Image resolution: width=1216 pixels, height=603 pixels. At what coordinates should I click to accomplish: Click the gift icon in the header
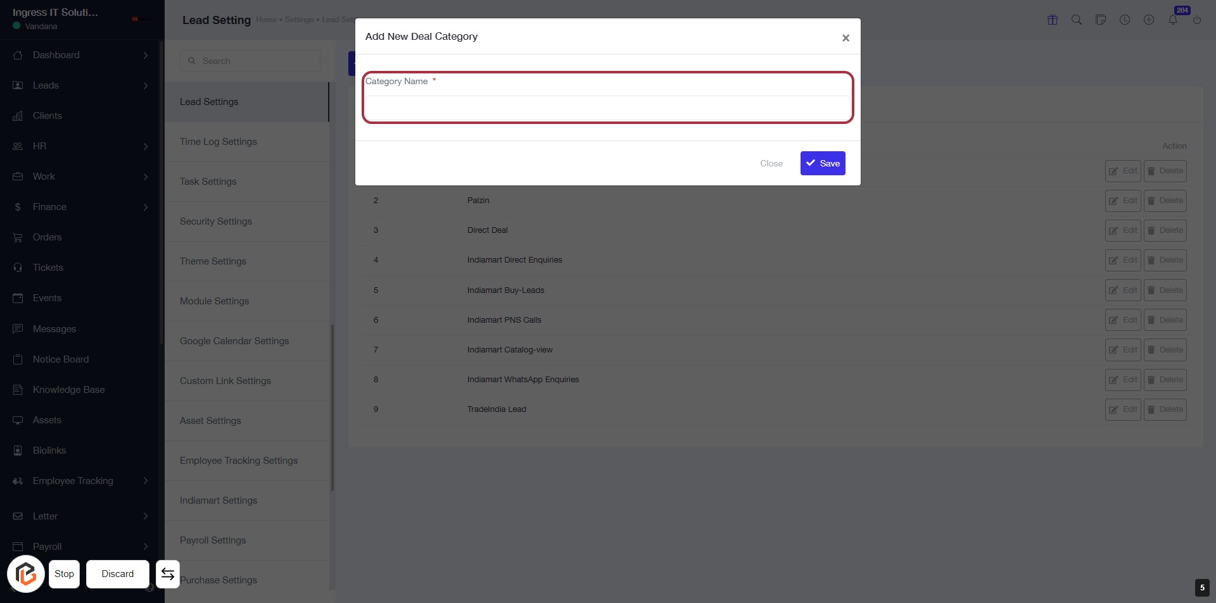1053,20
